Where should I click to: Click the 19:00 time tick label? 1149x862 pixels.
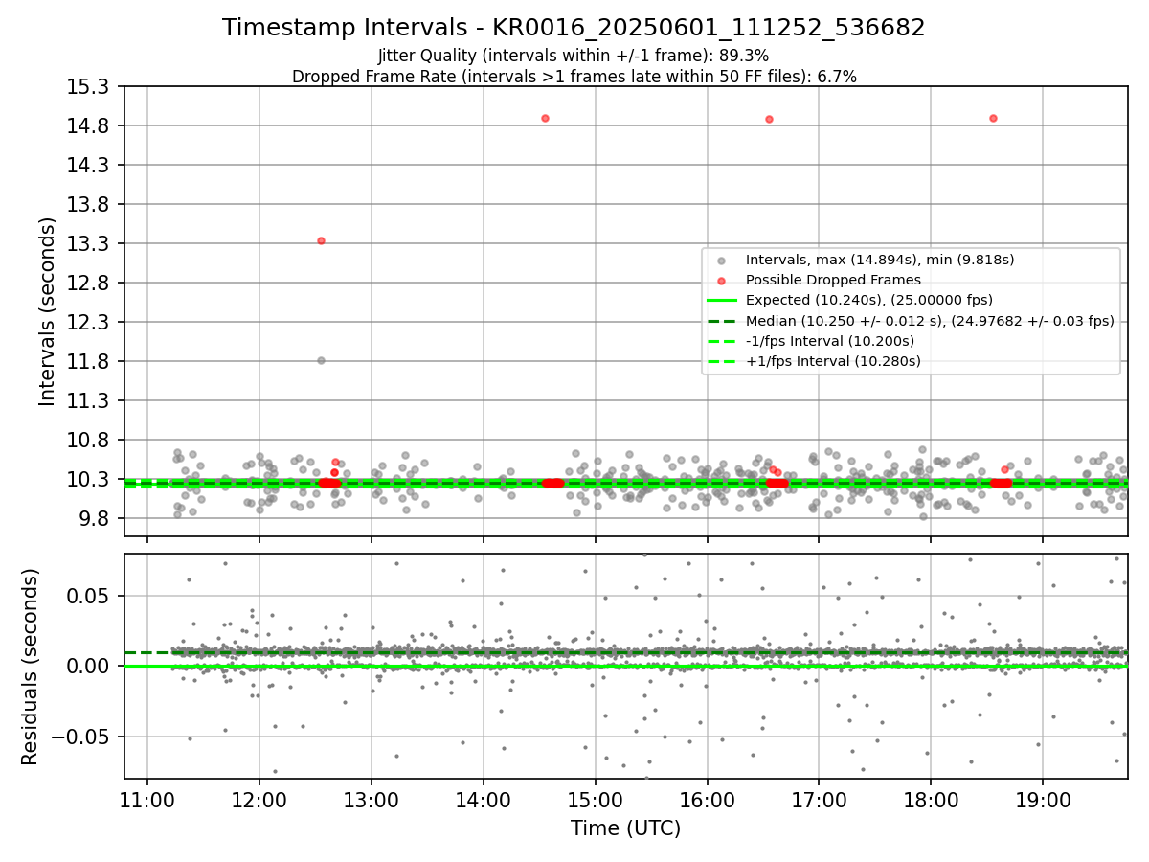pyautogui.click(x=1043, y=799)
